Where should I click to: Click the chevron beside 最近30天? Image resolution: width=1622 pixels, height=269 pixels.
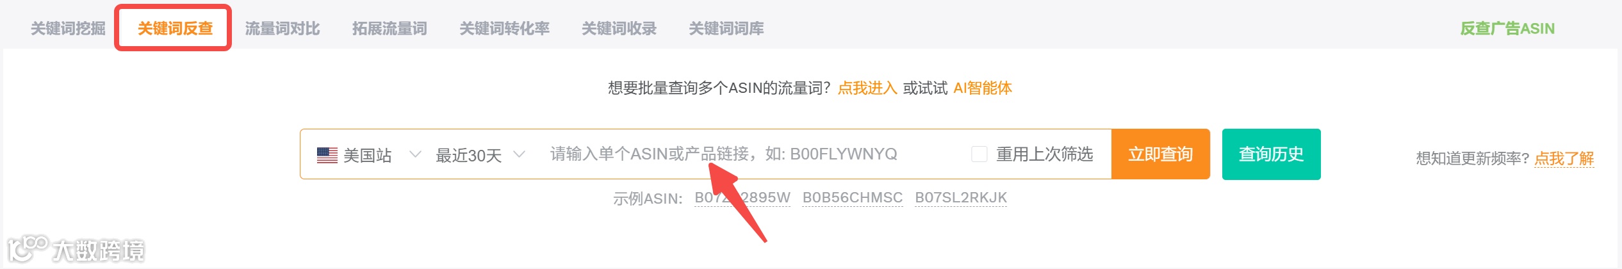[x=520, y=154]
